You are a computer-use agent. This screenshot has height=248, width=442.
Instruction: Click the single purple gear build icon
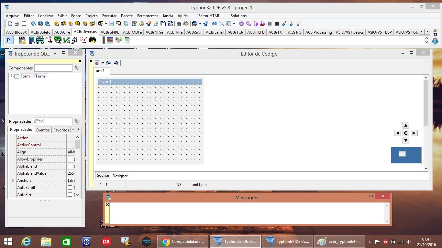click(241, 24)
